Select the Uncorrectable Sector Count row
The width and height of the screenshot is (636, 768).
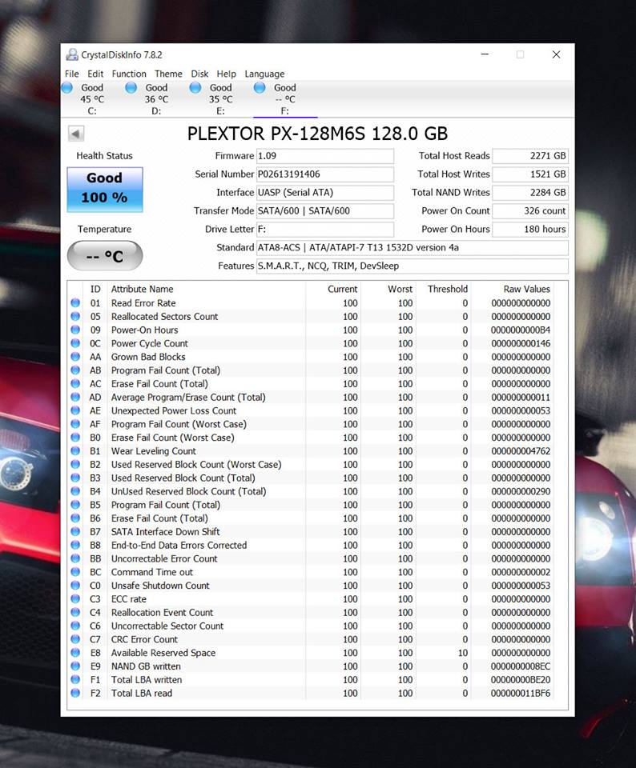[x=311, y=626]
